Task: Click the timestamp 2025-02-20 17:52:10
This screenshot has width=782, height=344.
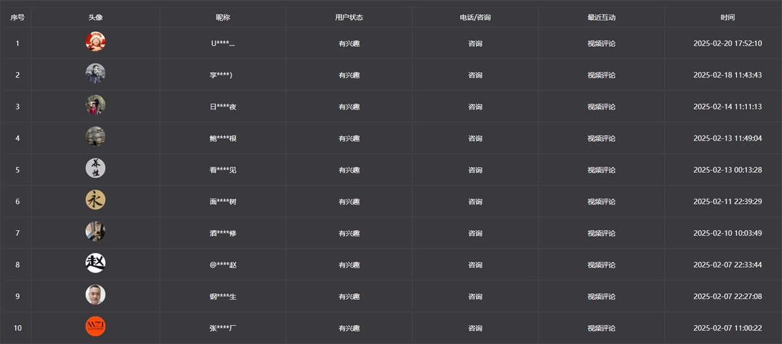Action: [727, 44]
